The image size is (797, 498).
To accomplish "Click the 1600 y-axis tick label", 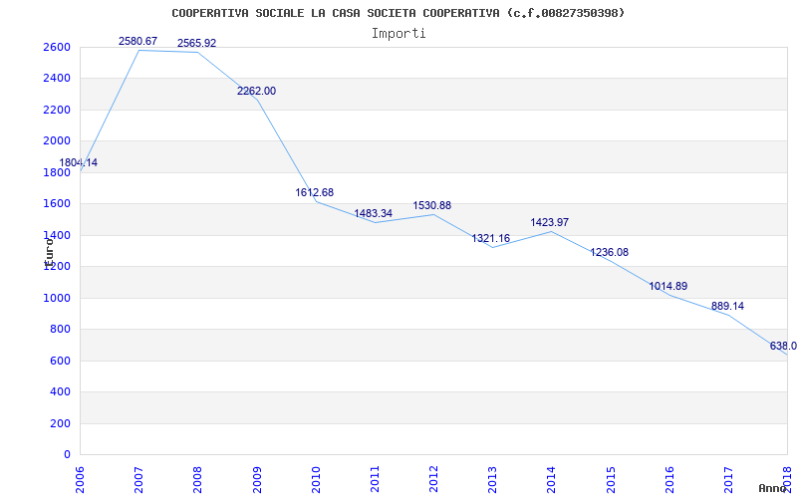I will click(57, 204).
